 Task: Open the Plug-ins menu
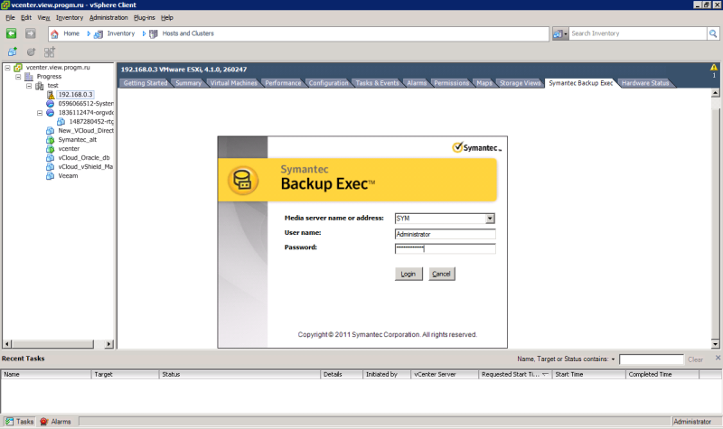[x=145, y=17]
